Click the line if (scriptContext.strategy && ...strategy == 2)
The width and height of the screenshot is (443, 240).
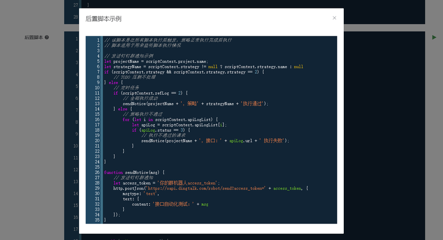coord(184,72)
